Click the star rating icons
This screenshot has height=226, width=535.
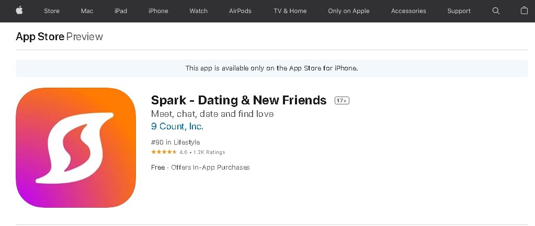[x=164, y=152]
